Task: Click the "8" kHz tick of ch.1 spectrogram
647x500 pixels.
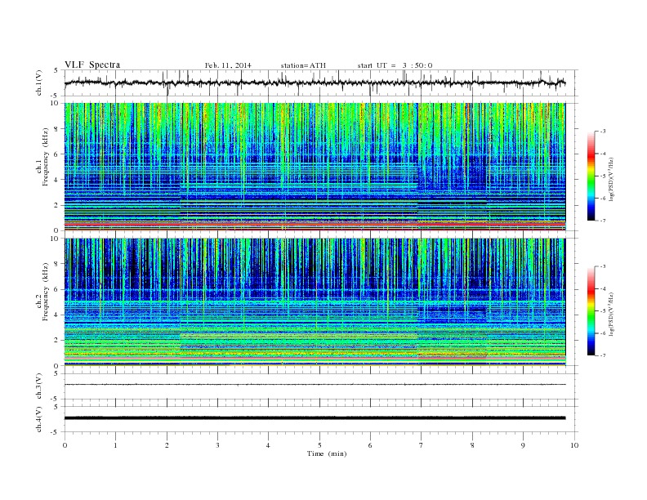Action: [x=56, y=129]
